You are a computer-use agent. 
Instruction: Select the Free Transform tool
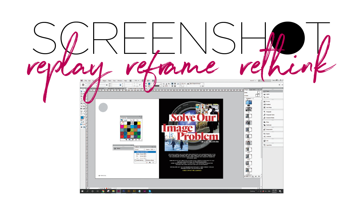[84, 106]
